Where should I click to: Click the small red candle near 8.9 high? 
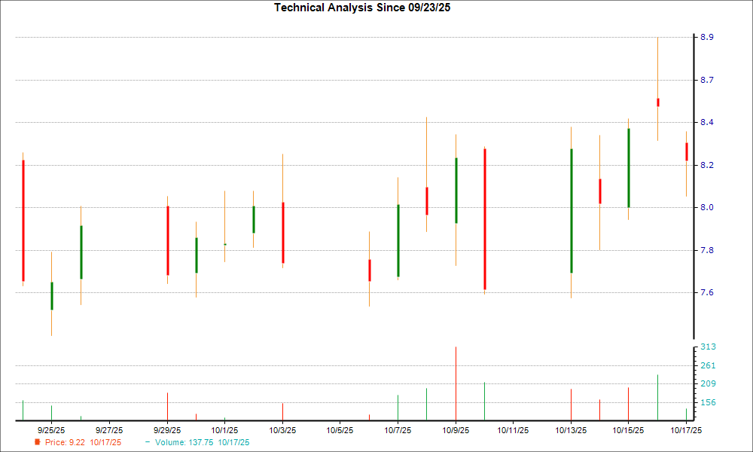[657, 102]
